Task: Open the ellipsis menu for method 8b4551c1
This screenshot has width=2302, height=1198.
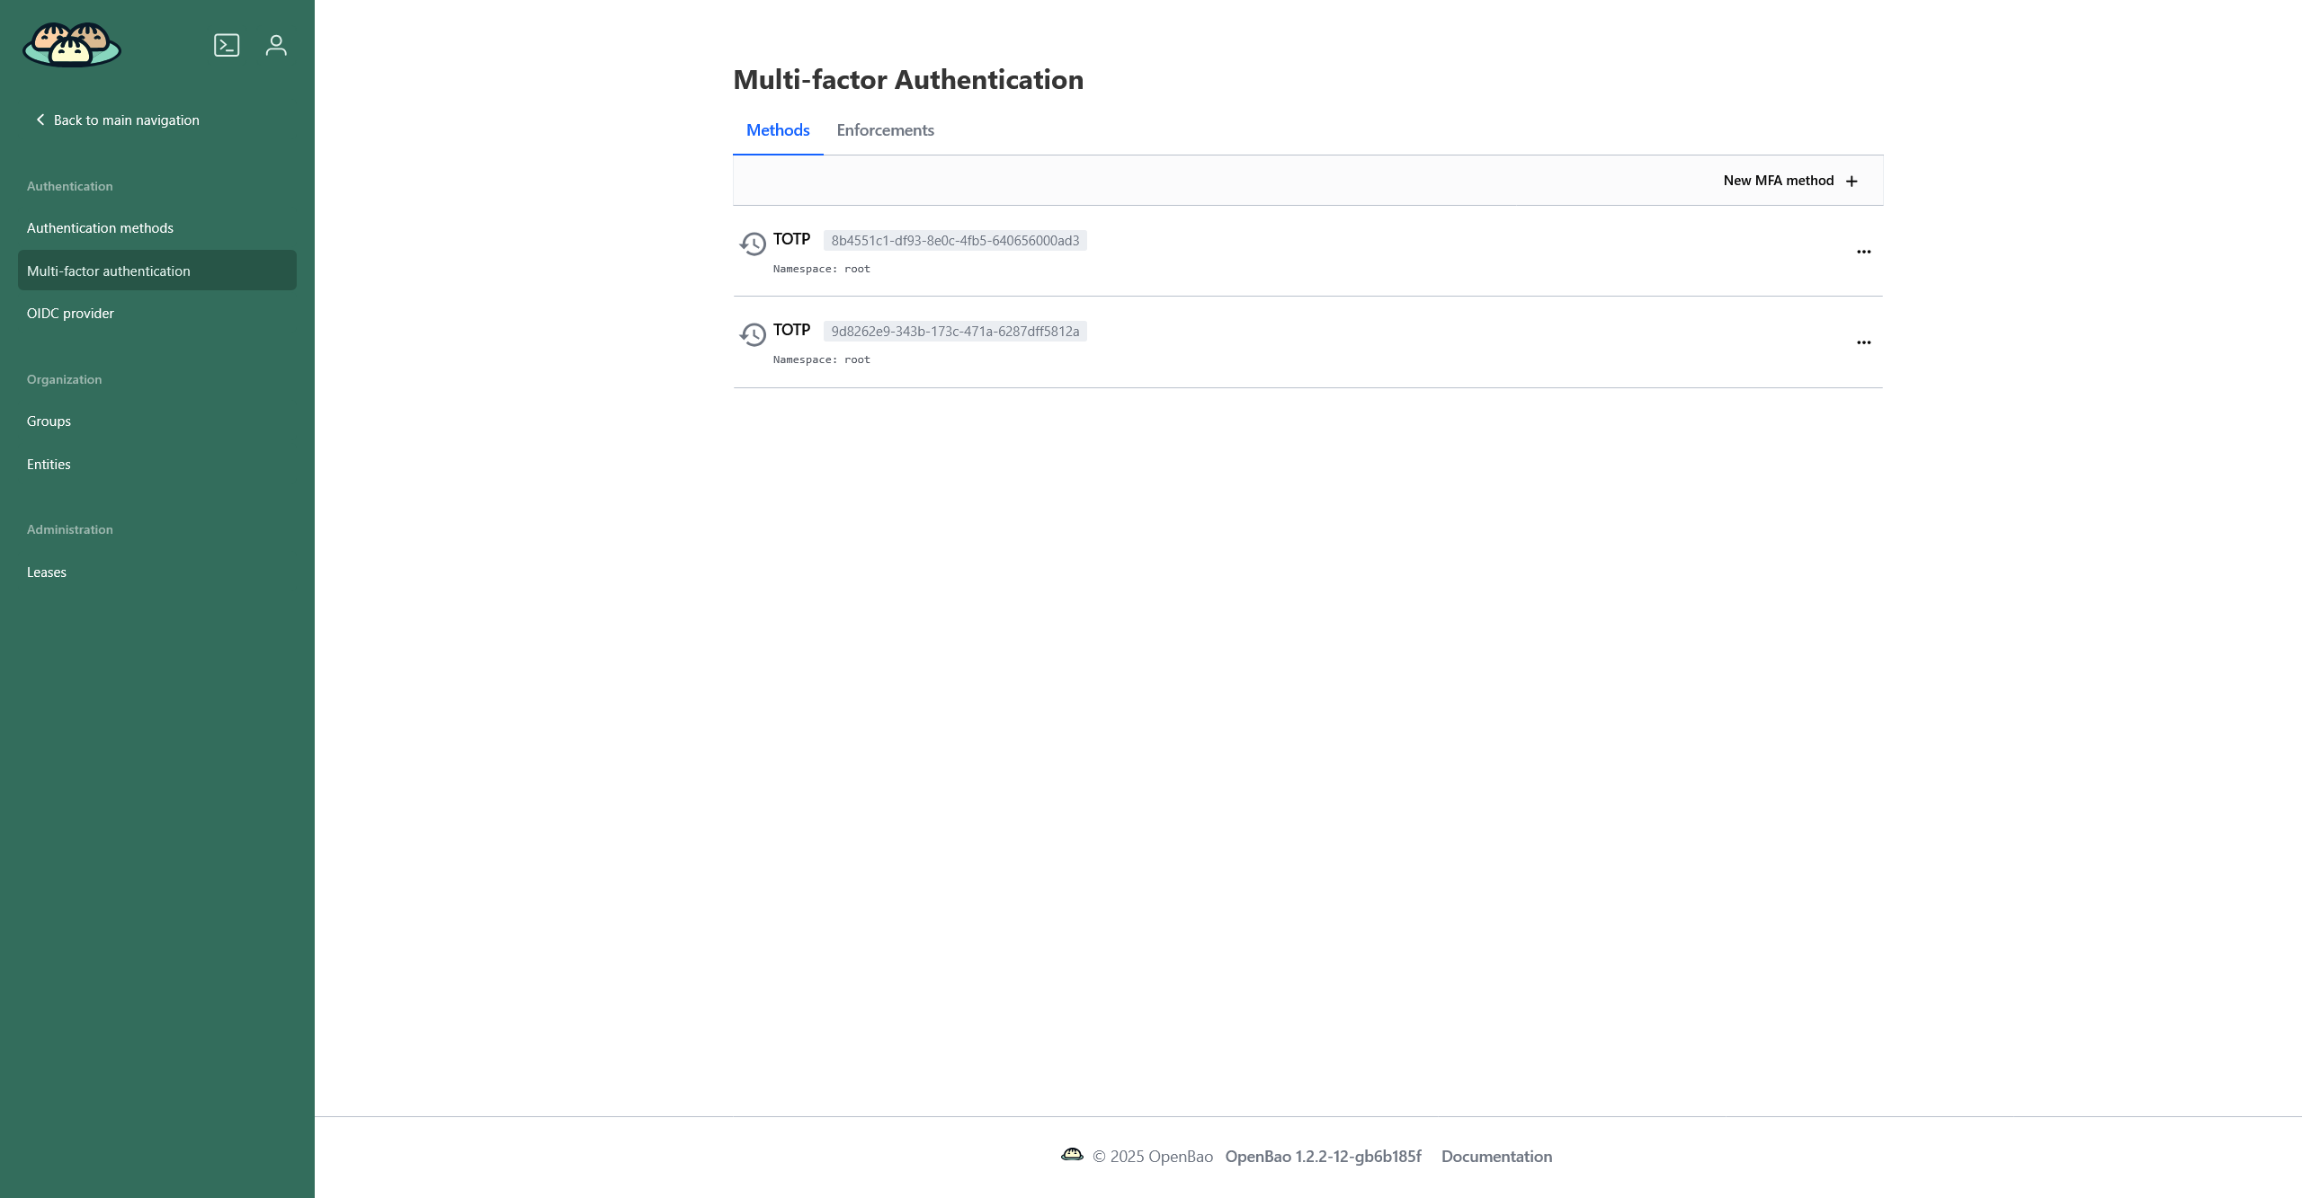Action: click(x=1862, y=252)
